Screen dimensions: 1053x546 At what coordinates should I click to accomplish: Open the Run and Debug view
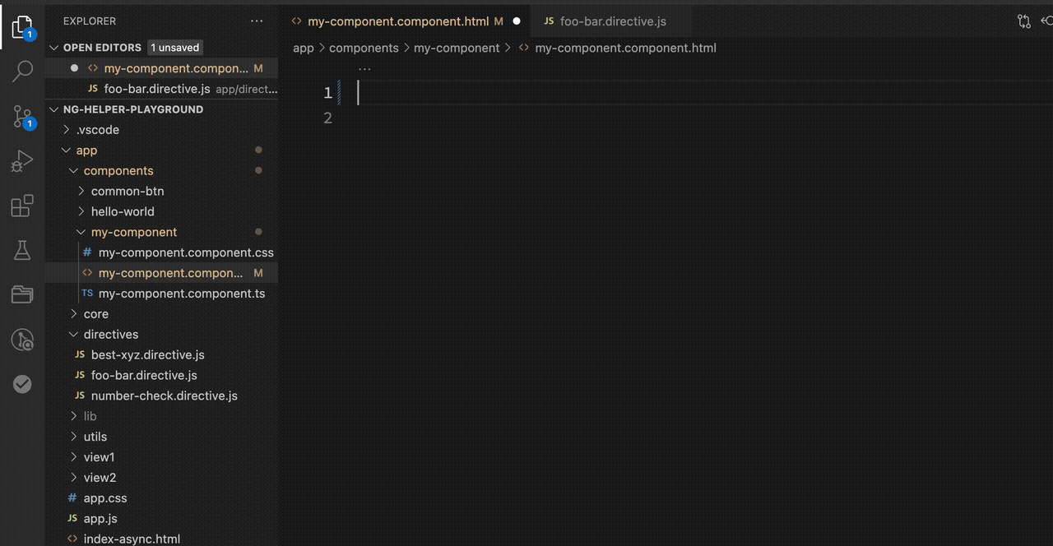[22, 160]
